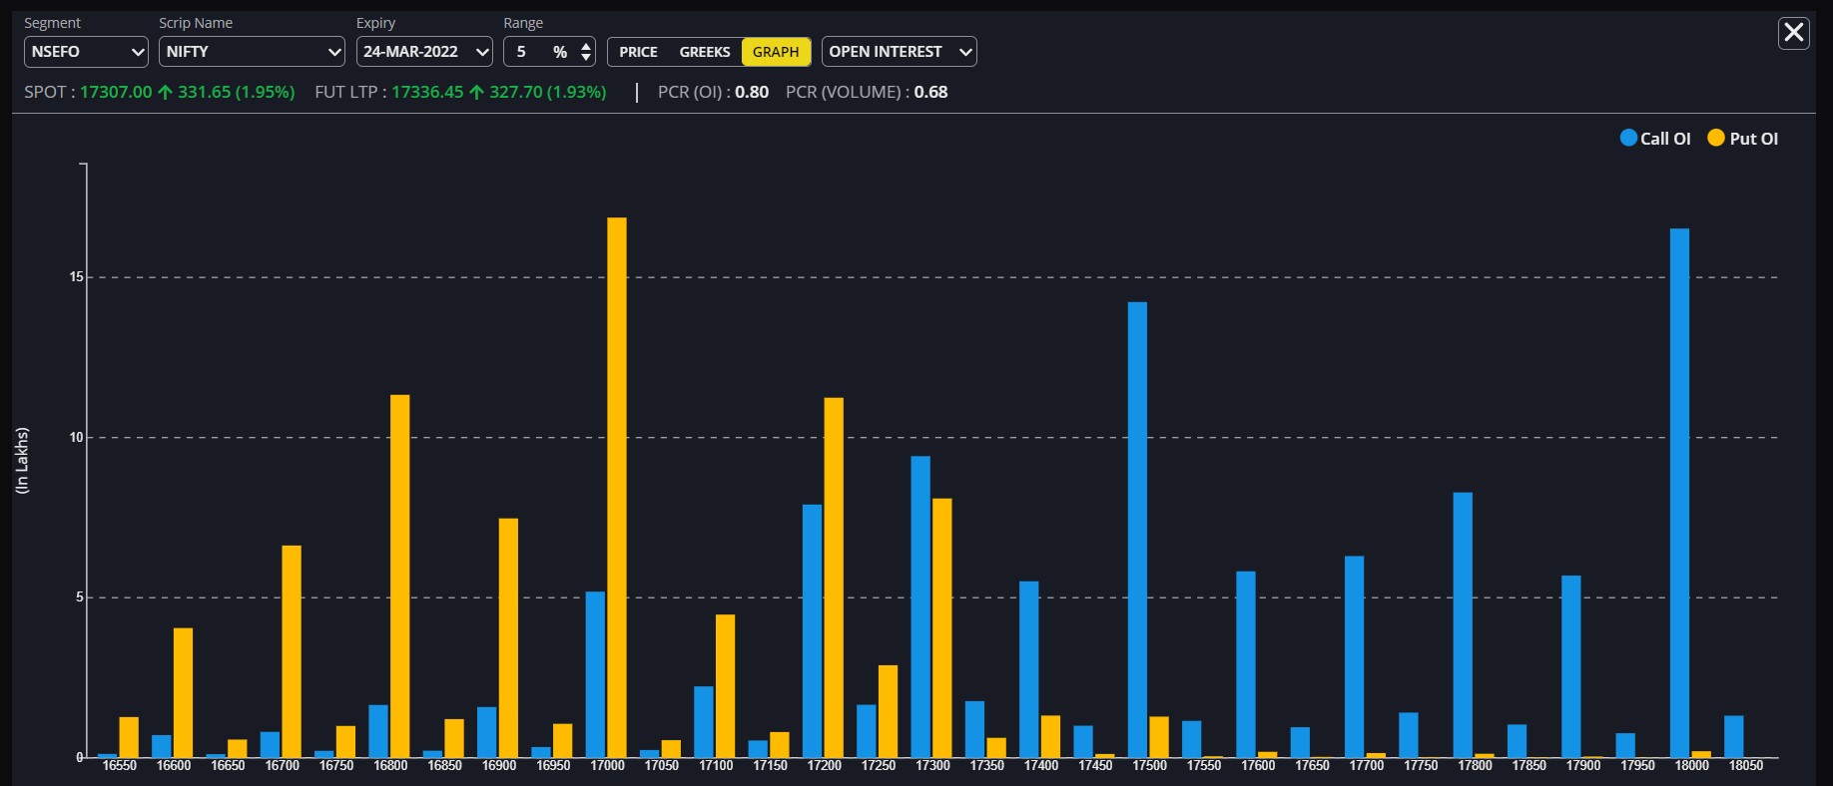Click the 16800 Put OI yellow bar
The width and height of the screenshot is (1833, 786).
coord(400,577)
